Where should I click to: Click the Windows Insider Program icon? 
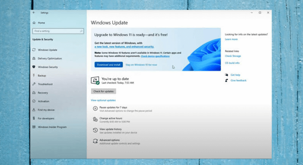(34, 127)
